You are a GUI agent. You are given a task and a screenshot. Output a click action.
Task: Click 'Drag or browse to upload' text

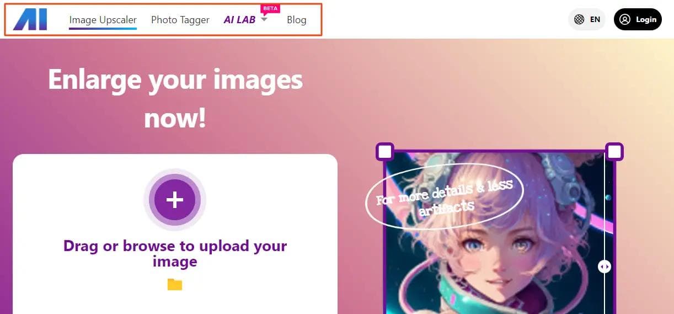coord(175,253)
